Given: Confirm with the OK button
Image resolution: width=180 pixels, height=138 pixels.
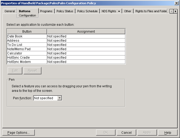Looking at the screenshot, I should (x=106, y=133).
